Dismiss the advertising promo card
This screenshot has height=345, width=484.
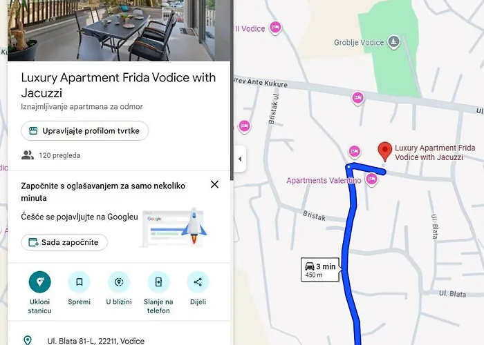(x=214, y=184)
